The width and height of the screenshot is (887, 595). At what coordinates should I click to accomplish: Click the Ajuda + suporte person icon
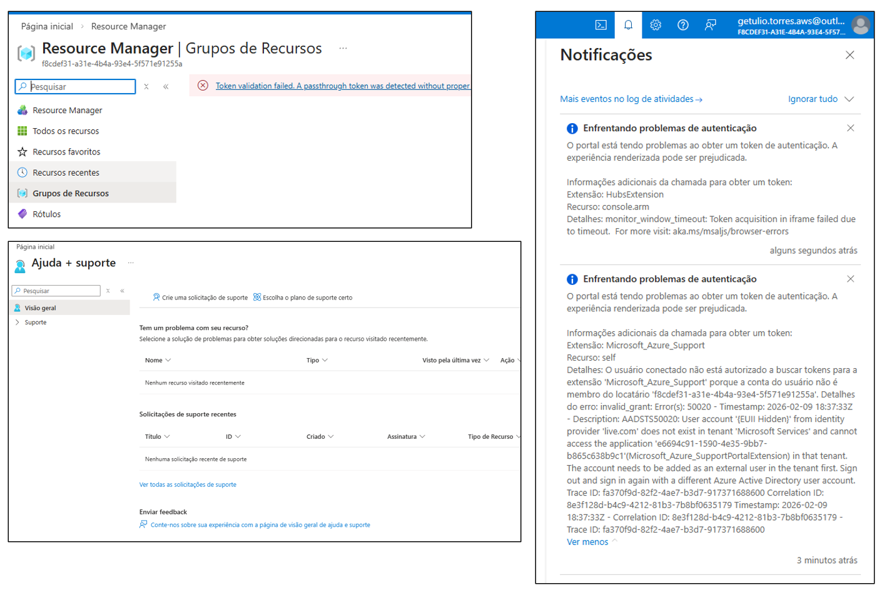[x=20, y=266]
